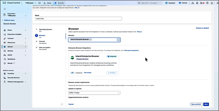Open the Canvas view
Image resolution: width=219 pixels, height=111 pixels.
183,3
